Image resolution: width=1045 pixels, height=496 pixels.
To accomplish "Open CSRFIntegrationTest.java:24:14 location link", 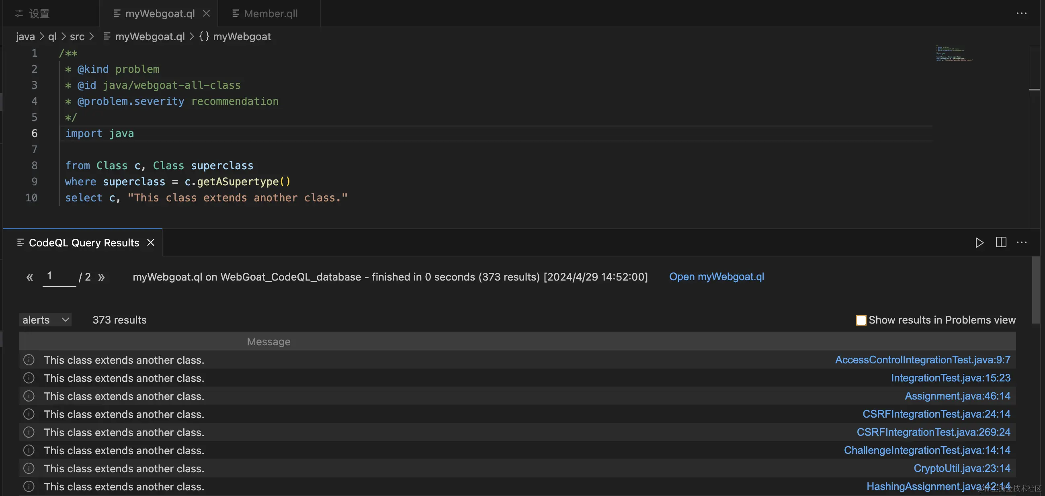I will 936,414.
